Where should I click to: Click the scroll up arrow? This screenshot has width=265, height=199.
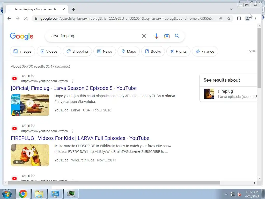click(259, 26)
